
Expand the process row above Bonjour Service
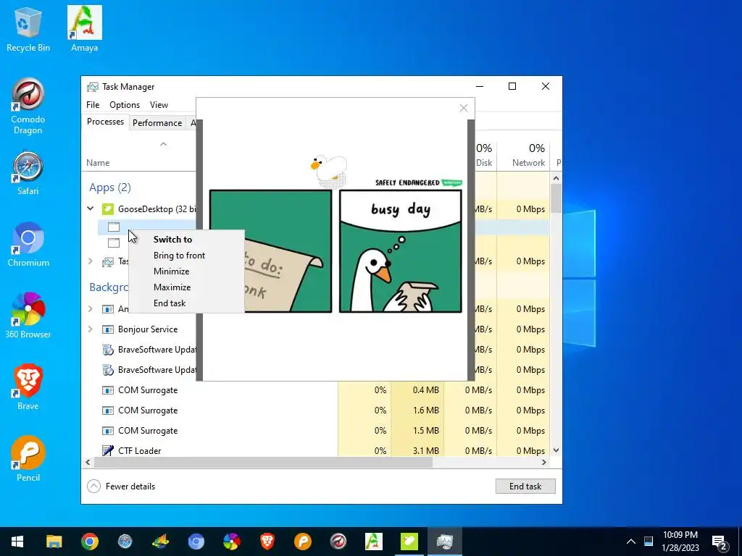91,308
